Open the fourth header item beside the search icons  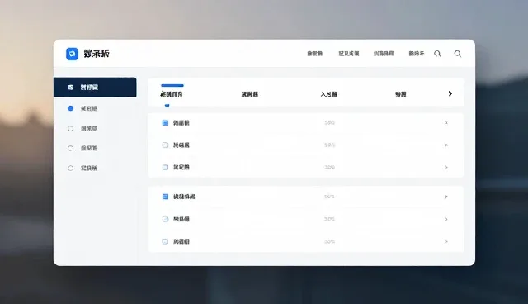pos(417,54)
